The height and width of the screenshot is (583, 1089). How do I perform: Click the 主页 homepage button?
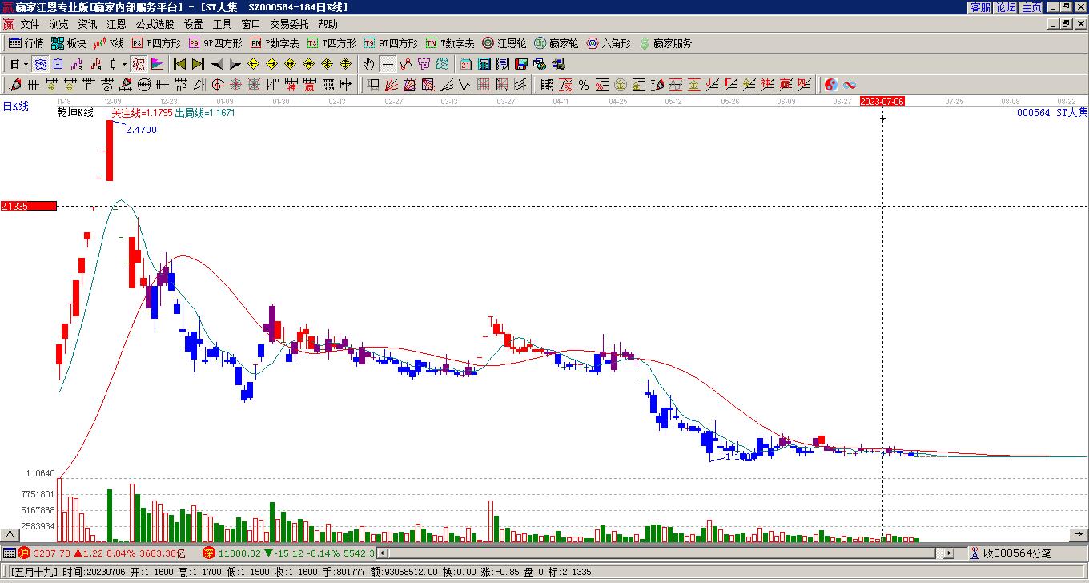[1032, 7]
